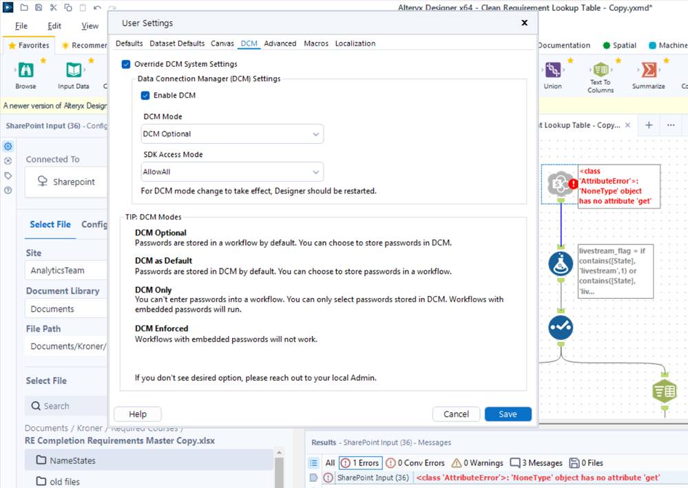Close the User Settings dialog
Viewport: 688px width, 488px height.
click(x=524, y=23)
